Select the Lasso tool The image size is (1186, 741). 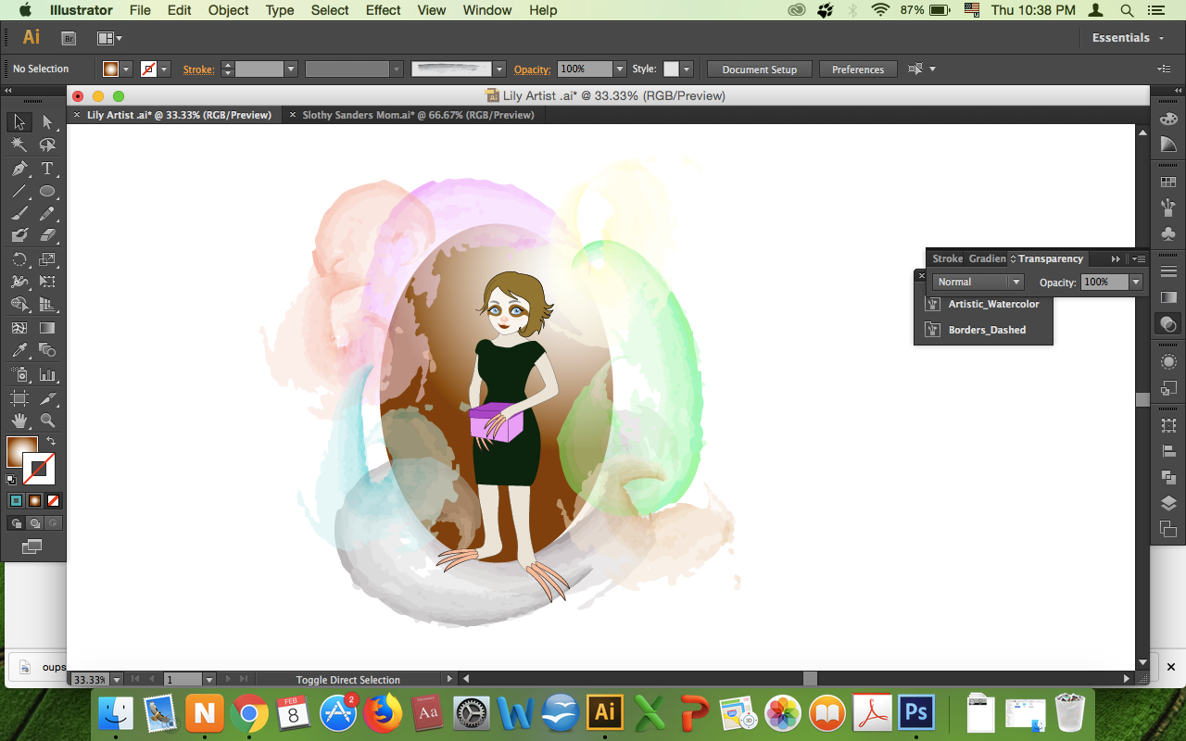point(47,145)
